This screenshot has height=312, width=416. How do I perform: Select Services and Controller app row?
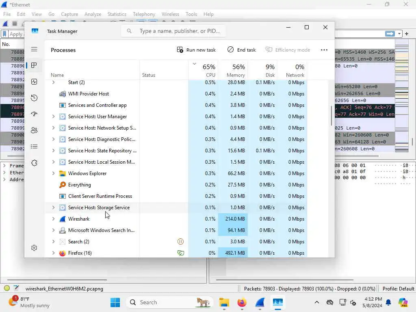[176, 105]
